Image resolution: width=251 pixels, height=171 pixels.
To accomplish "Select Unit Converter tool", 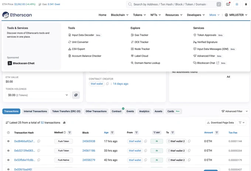I will click(x=78, y=42).
